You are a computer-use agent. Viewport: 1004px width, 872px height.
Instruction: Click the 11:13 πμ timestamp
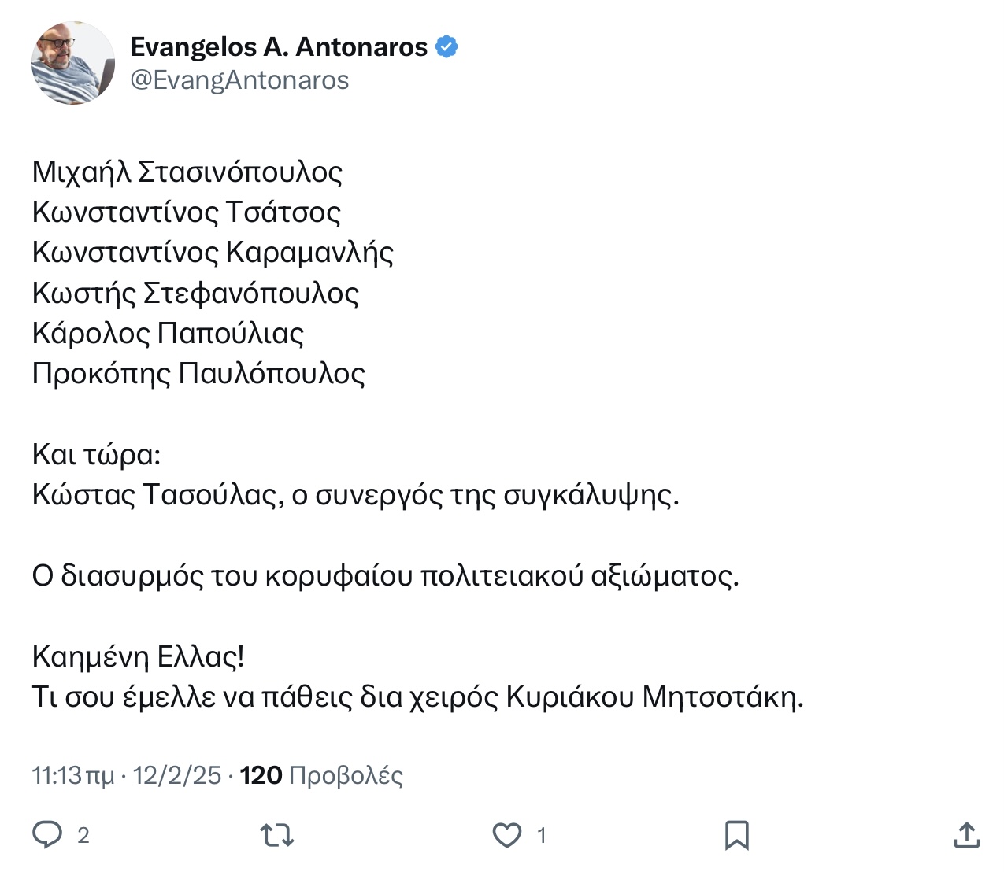coord(73,775)
